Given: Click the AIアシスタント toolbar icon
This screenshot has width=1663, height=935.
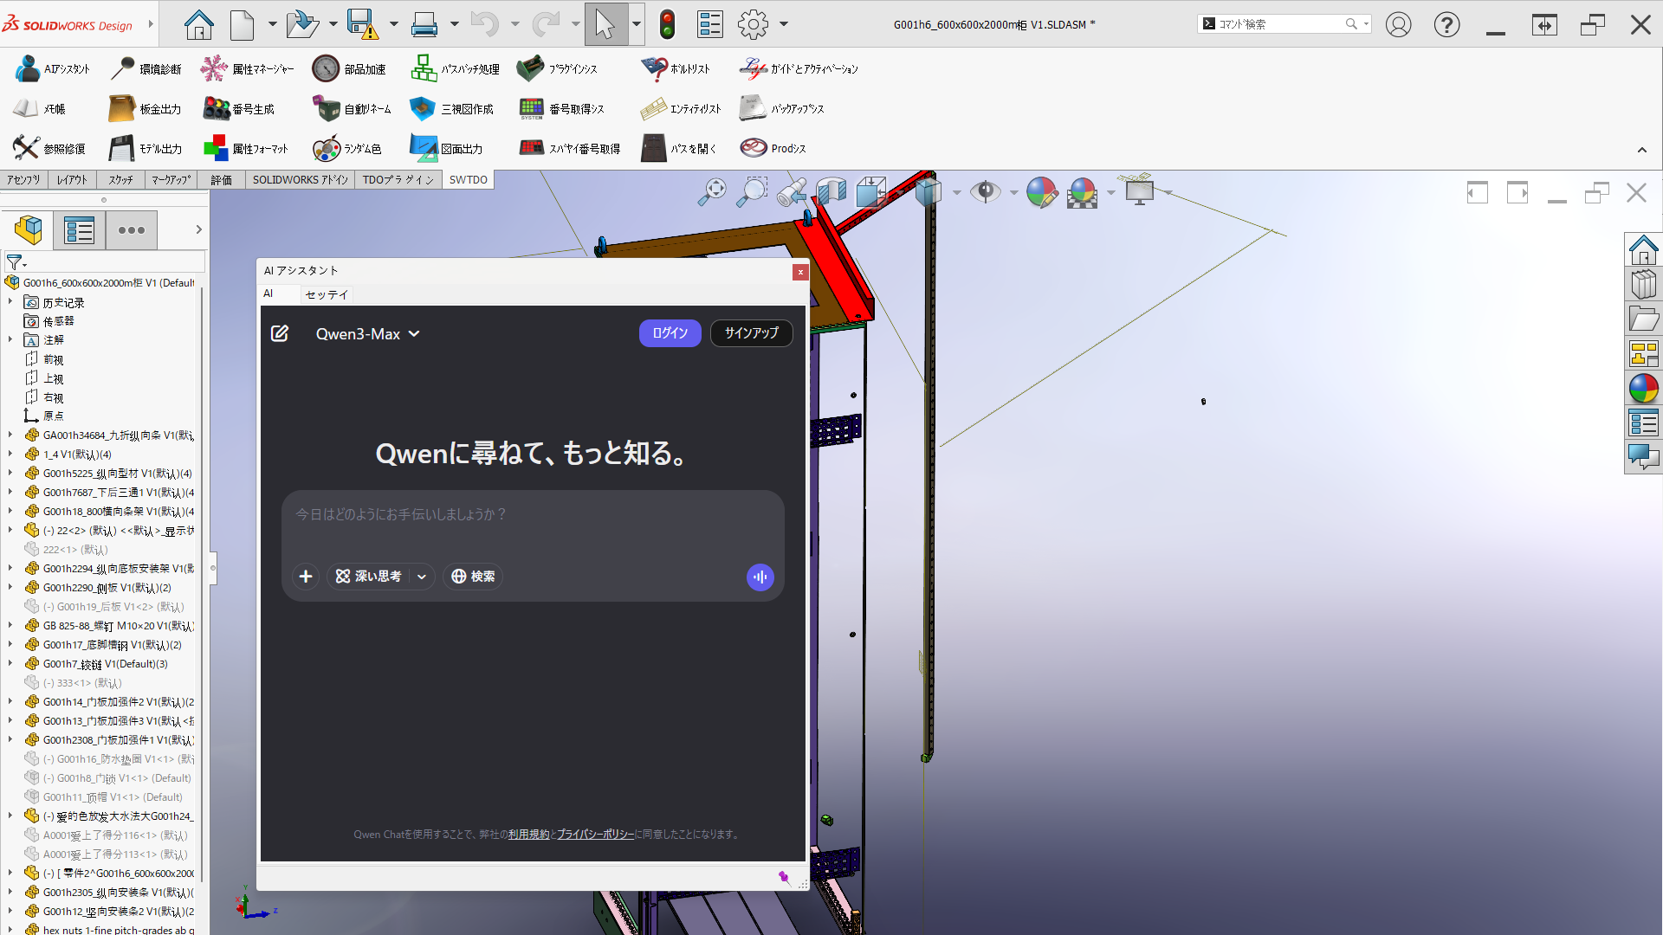Looking at the screenshot, I should coord(28,68).
